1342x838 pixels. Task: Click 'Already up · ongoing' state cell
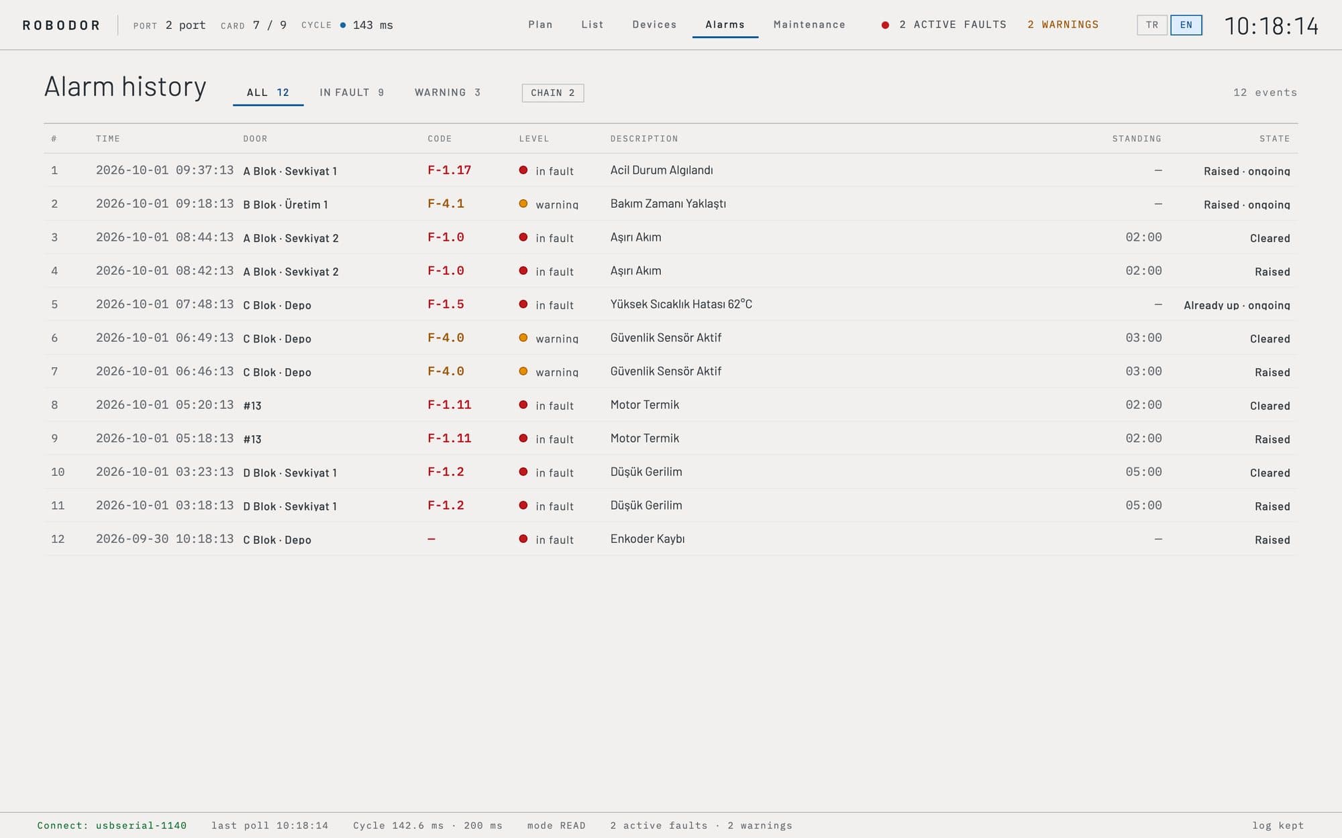click(1237, 305)
